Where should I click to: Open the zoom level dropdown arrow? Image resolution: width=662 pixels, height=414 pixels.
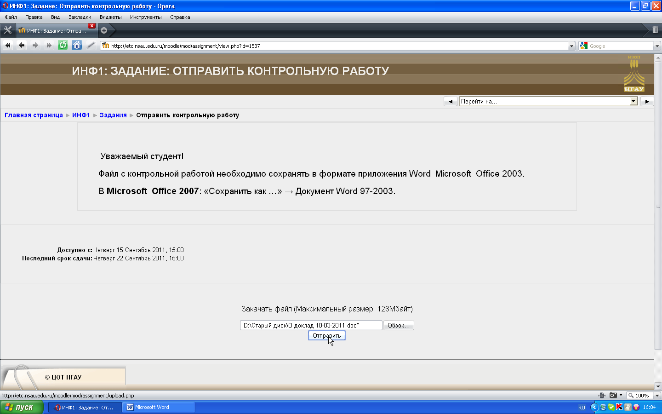click(657, 396)
